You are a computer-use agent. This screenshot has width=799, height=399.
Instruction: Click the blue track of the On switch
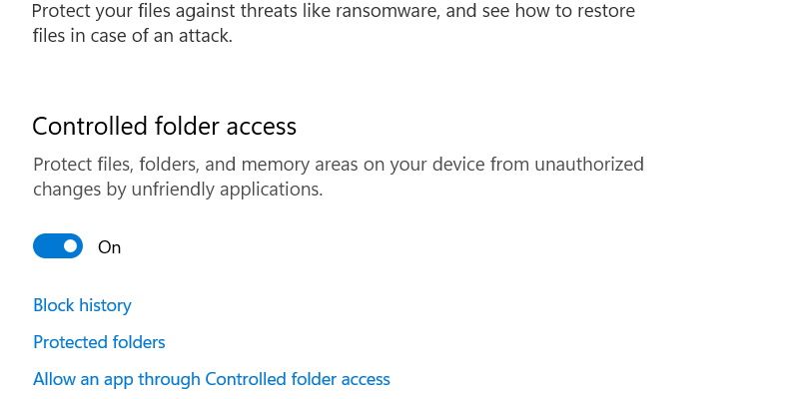tap(46, 246)
